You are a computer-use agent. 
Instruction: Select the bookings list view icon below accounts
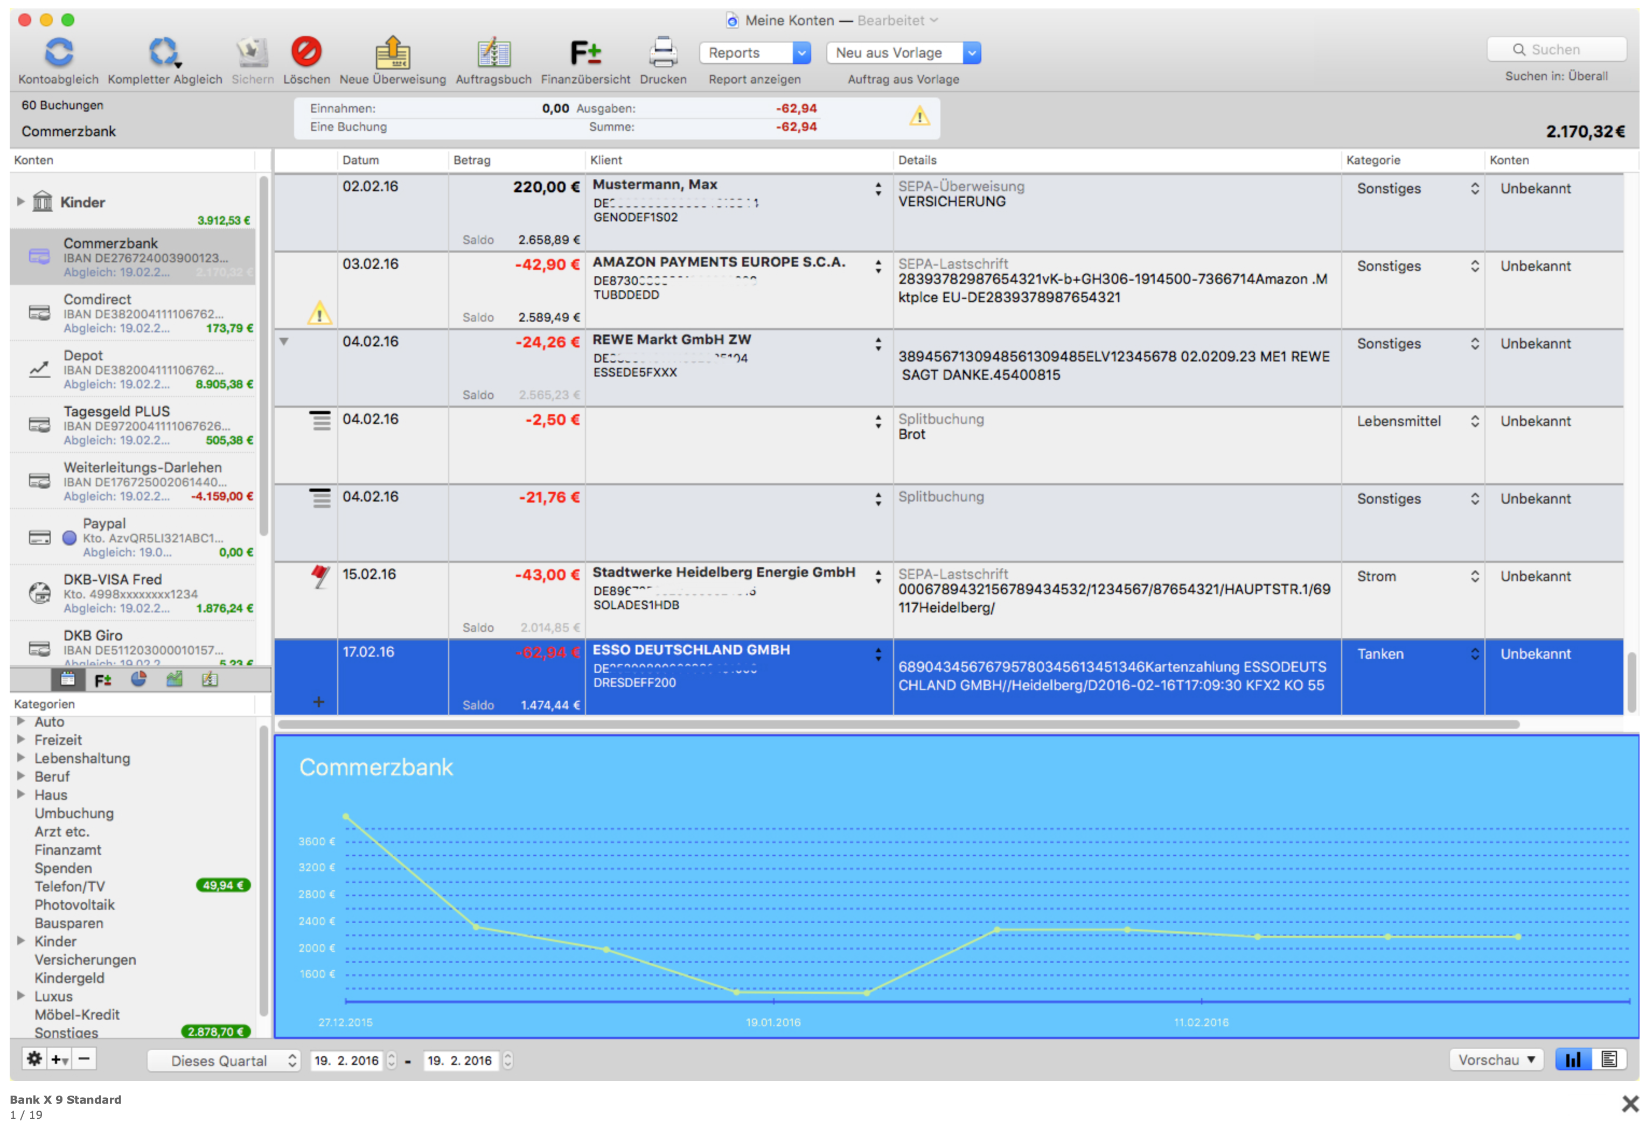click(x=67, y=680)
